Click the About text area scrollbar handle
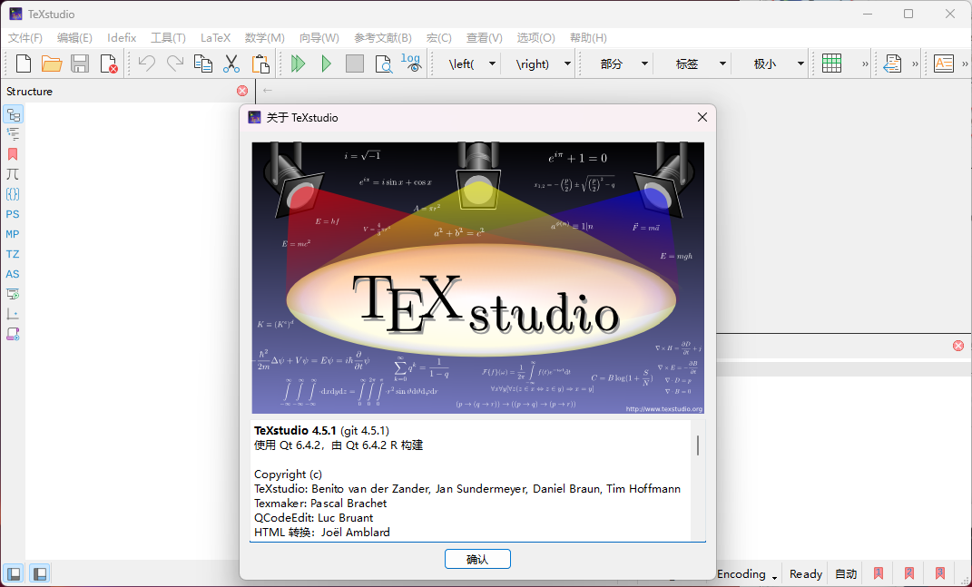This screenshot has height=587, width=972. tap(698, 445)
